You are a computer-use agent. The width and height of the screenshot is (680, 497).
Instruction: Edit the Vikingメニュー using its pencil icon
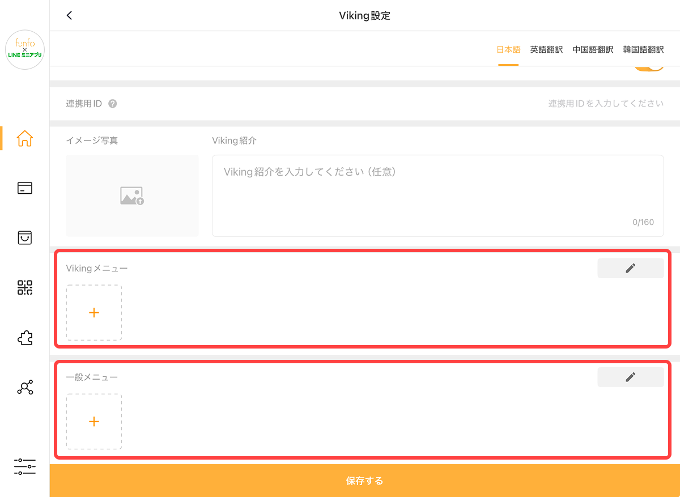coord(630,267)
